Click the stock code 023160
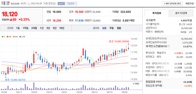Viewport: 196px width, 94px height. (x=15, y=4)
